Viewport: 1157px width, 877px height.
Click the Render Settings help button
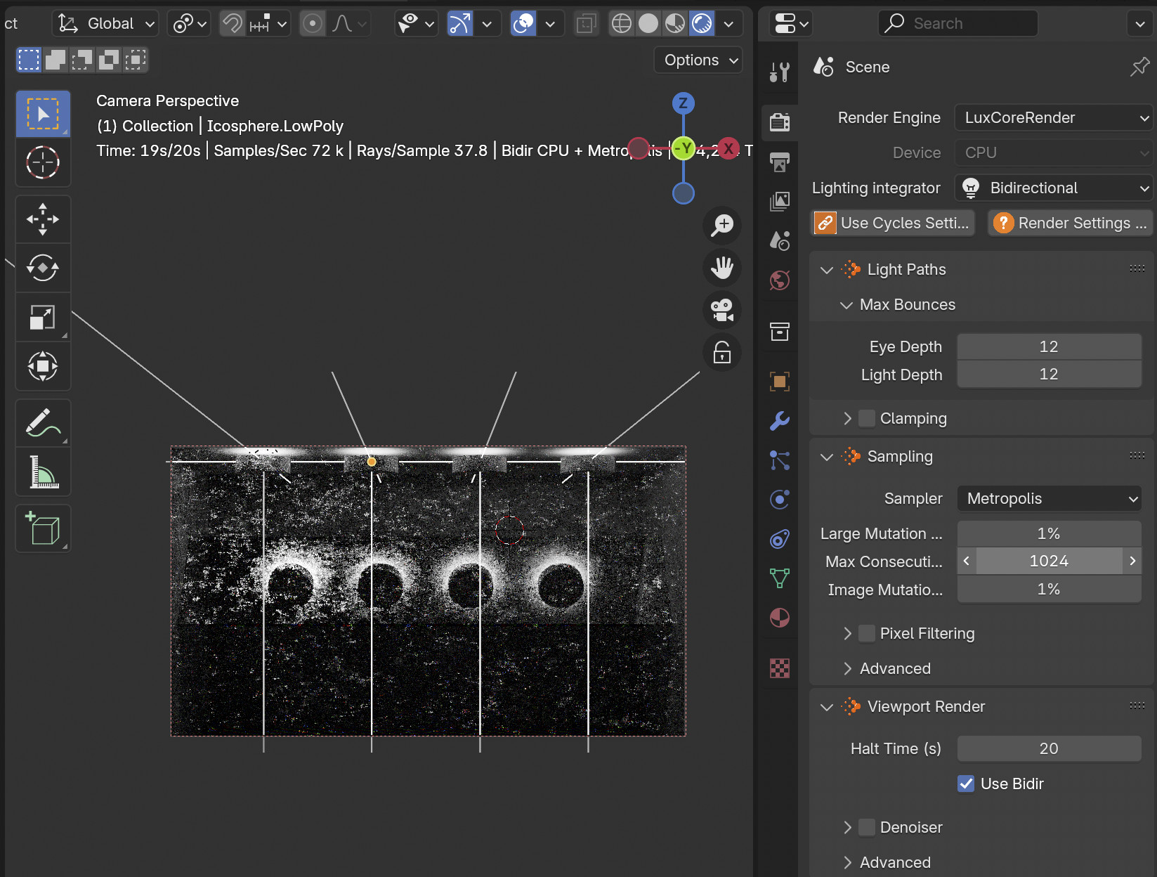1070,223
